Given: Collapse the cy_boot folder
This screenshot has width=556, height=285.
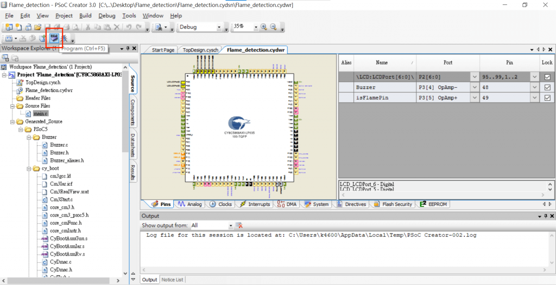Looking at the screenshot, I should click(29, 168).
